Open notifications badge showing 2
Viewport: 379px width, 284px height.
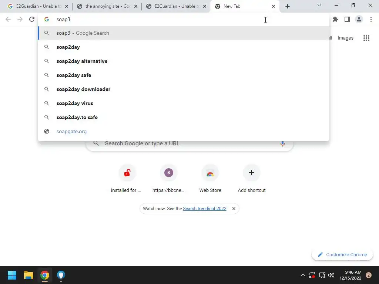click(x=369, y=275)
